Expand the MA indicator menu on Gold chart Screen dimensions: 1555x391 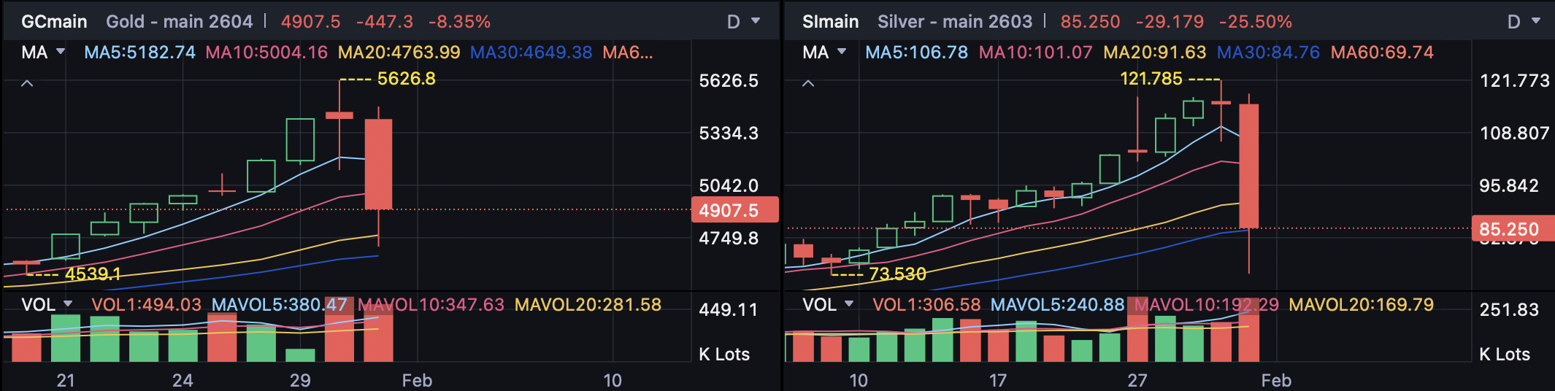(x=44, y=53)
